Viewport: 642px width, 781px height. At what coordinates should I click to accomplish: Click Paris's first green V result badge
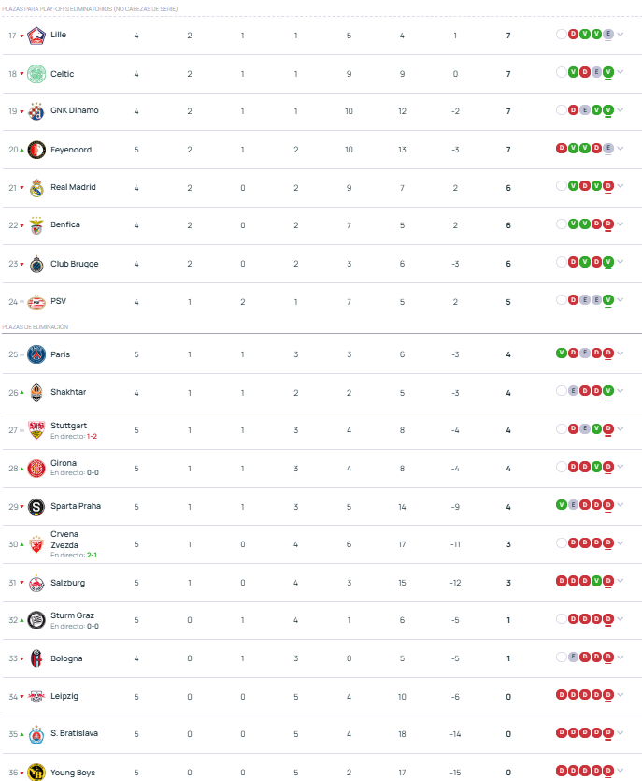pos(562,354)
